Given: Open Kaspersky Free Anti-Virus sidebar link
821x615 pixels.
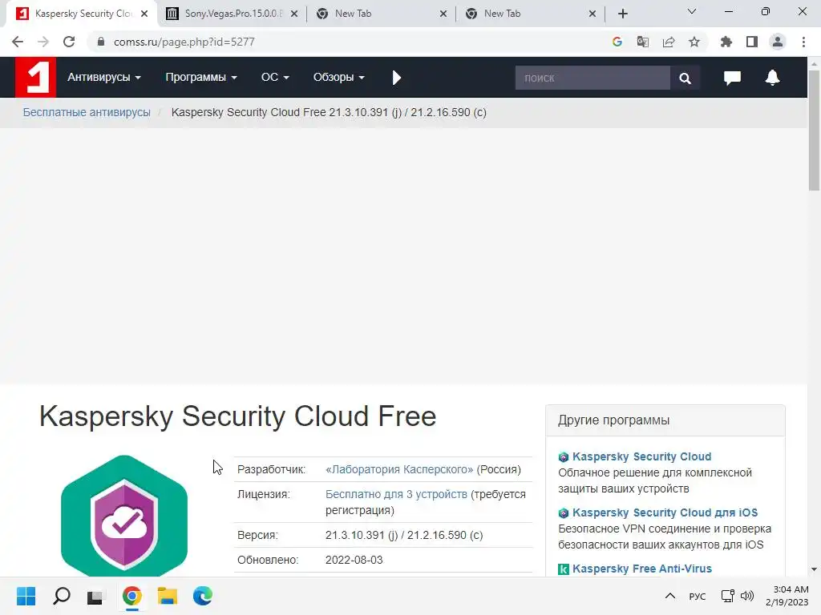Looking at the screenshot, I should tap(642, 569).
